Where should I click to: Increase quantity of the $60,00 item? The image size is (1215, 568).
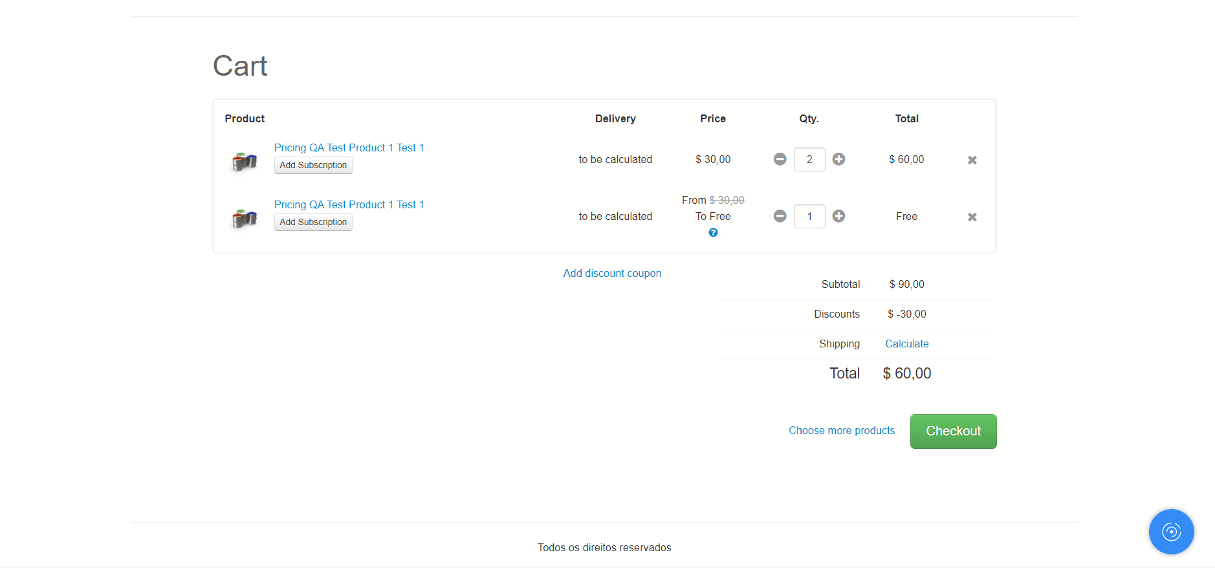click(838, 159)
